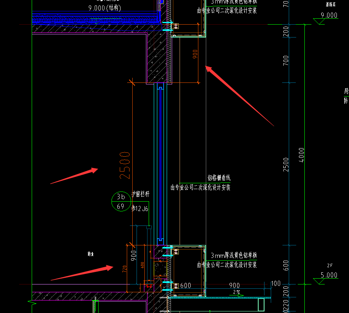Select the 100 dimension text
This screenshot has height=313, width=349.
276,283
